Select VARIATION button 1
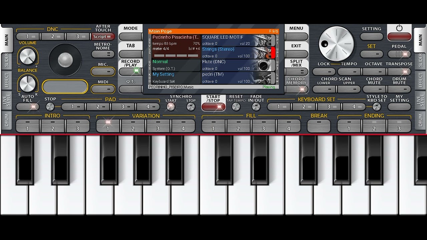Image resolution: width=427 pixels, height=240 pixels. [x=108, y=126]
